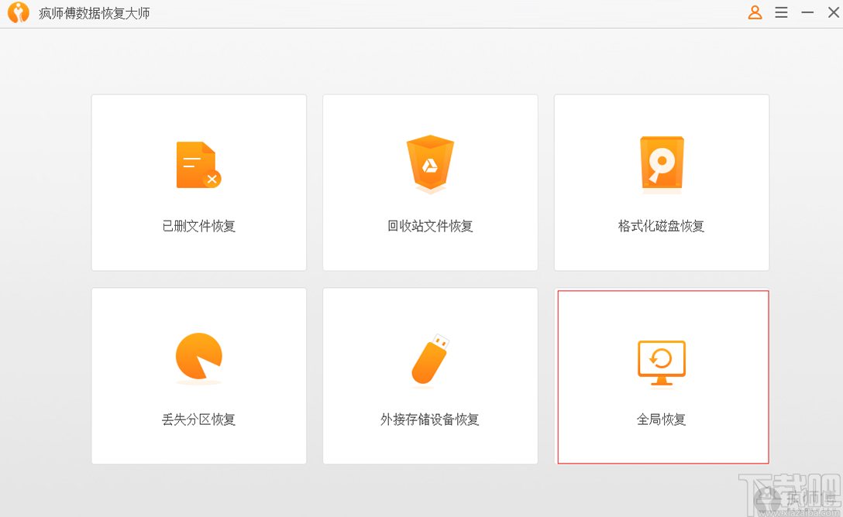Select the 回收站文件恢复 label
Image resolution: width=843 pixels, height=517 pixels.
click(x=430, y=226)
